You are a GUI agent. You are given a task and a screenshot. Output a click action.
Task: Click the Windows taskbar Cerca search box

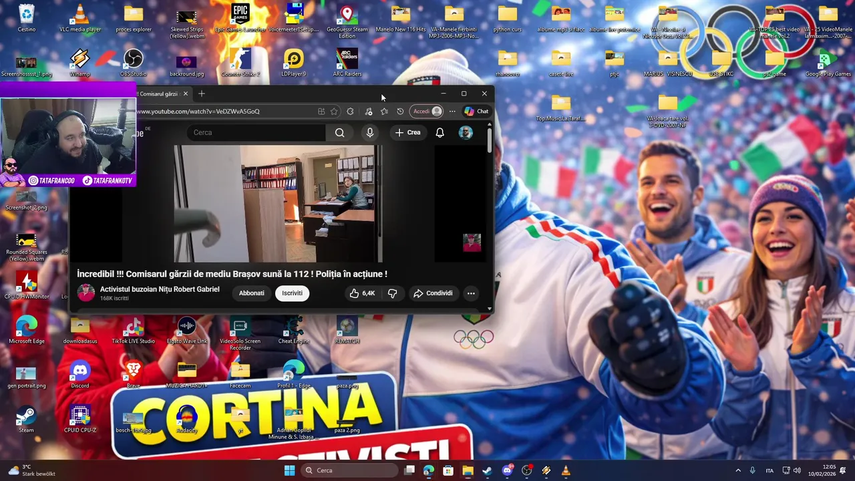tap(349, 470)
